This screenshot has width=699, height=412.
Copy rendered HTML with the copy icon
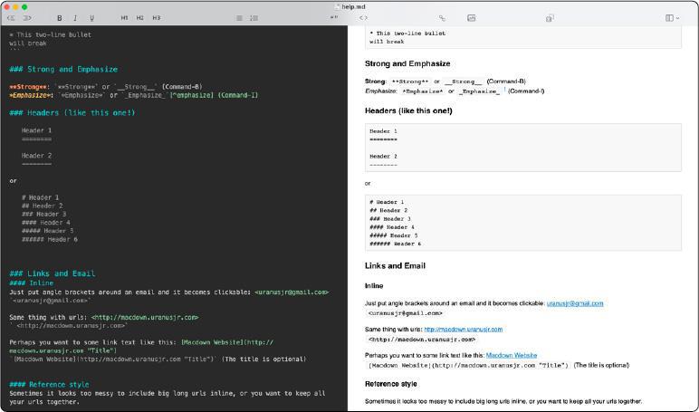pyautogui.click(x=550, y=18)
